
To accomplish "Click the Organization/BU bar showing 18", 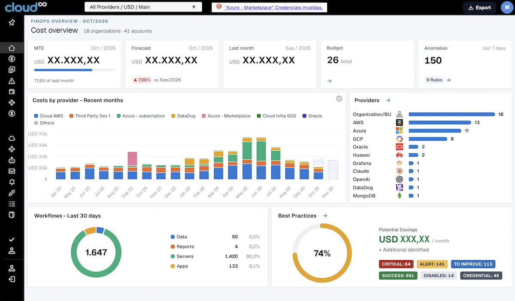I will tap(452, 114).
